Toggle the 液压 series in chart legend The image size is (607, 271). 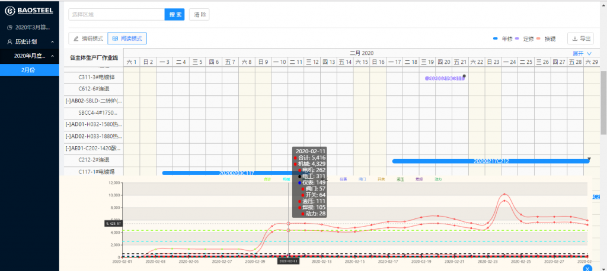(400, 179)
